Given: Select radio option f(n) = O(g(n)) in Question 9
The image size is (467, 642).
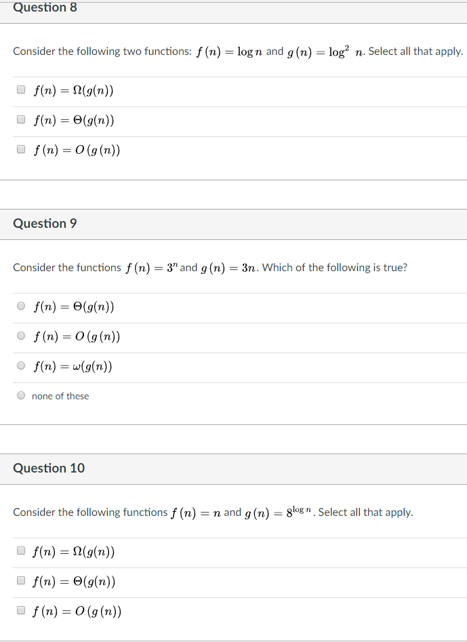Looking at the screenshot, I should 20,336.
